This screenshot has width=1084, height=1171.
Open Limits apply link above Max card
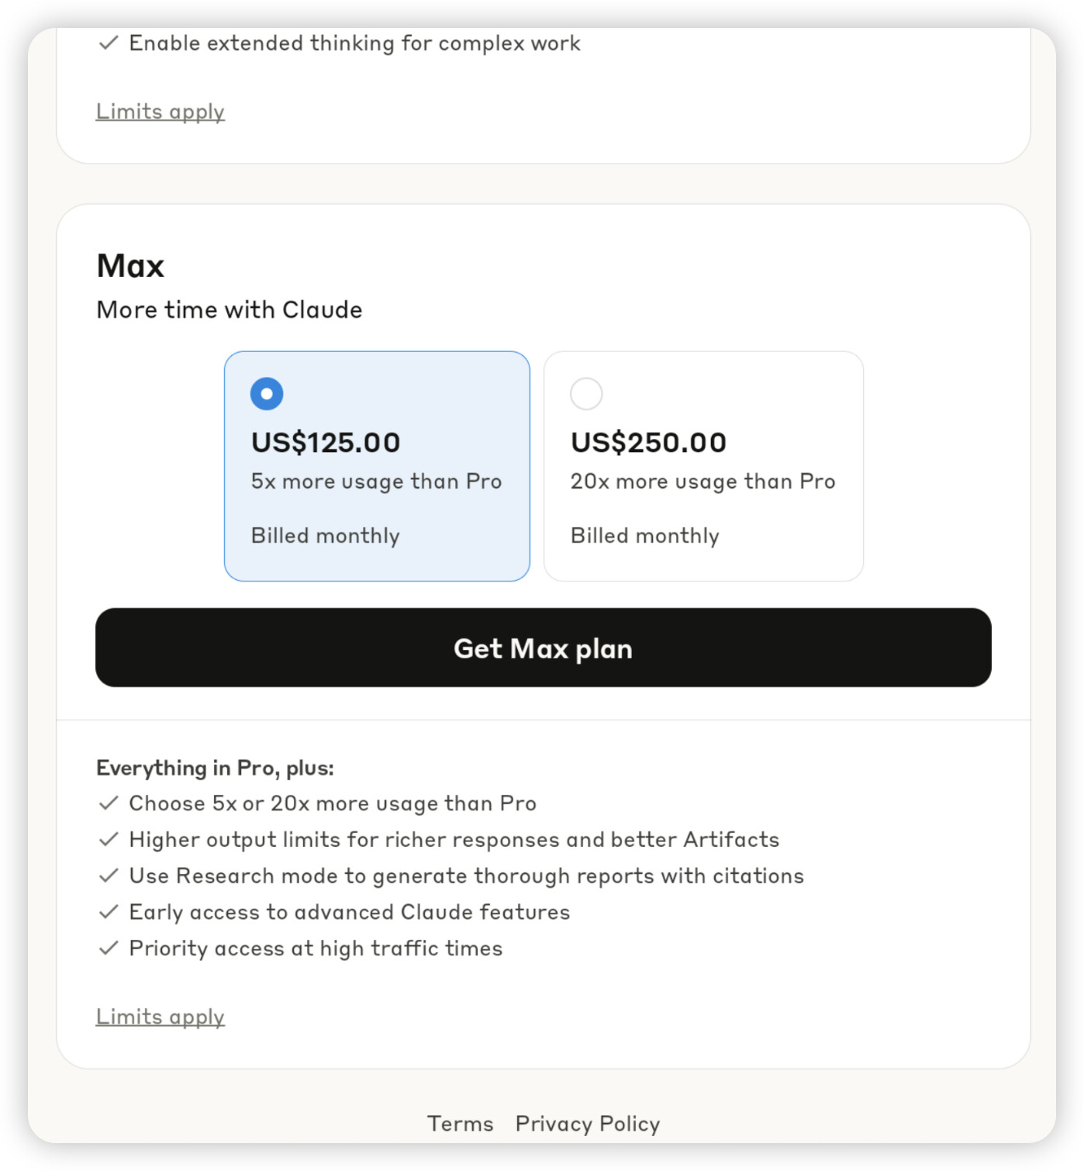click(161, 112)
